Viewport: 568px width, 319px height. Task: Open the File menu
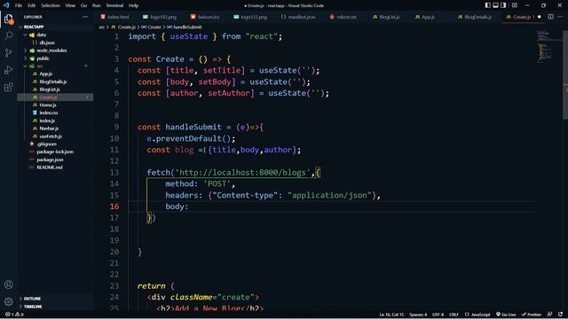click(19, 5)
